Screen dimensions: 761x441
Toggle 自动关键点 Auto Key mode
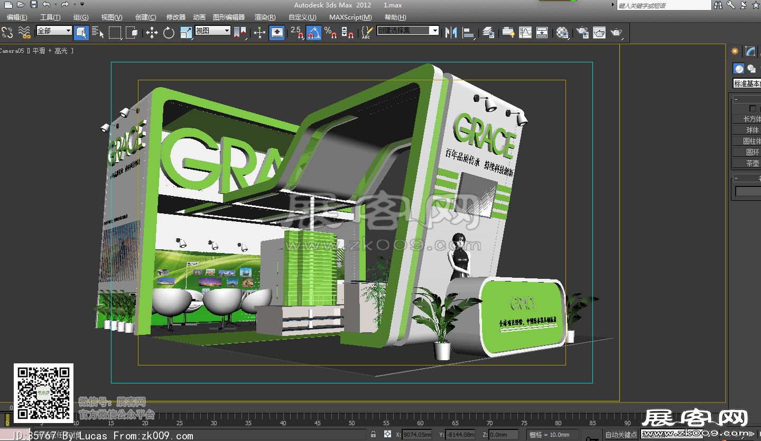621,435
